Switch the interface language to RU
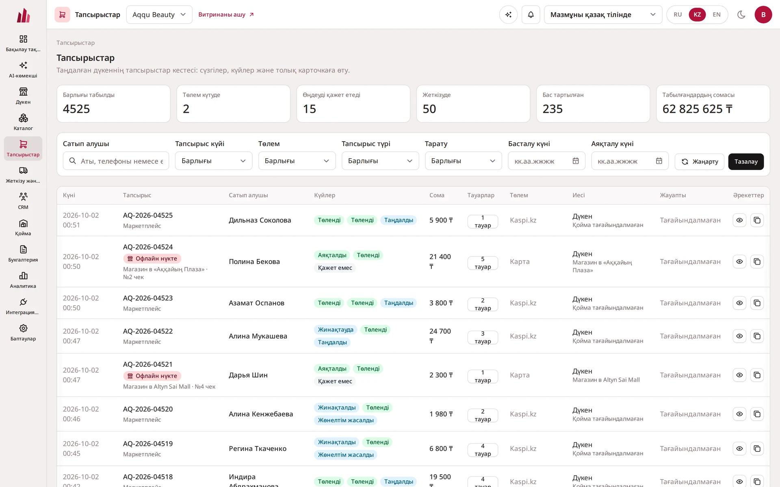780x487 pixels. point(678,15)
